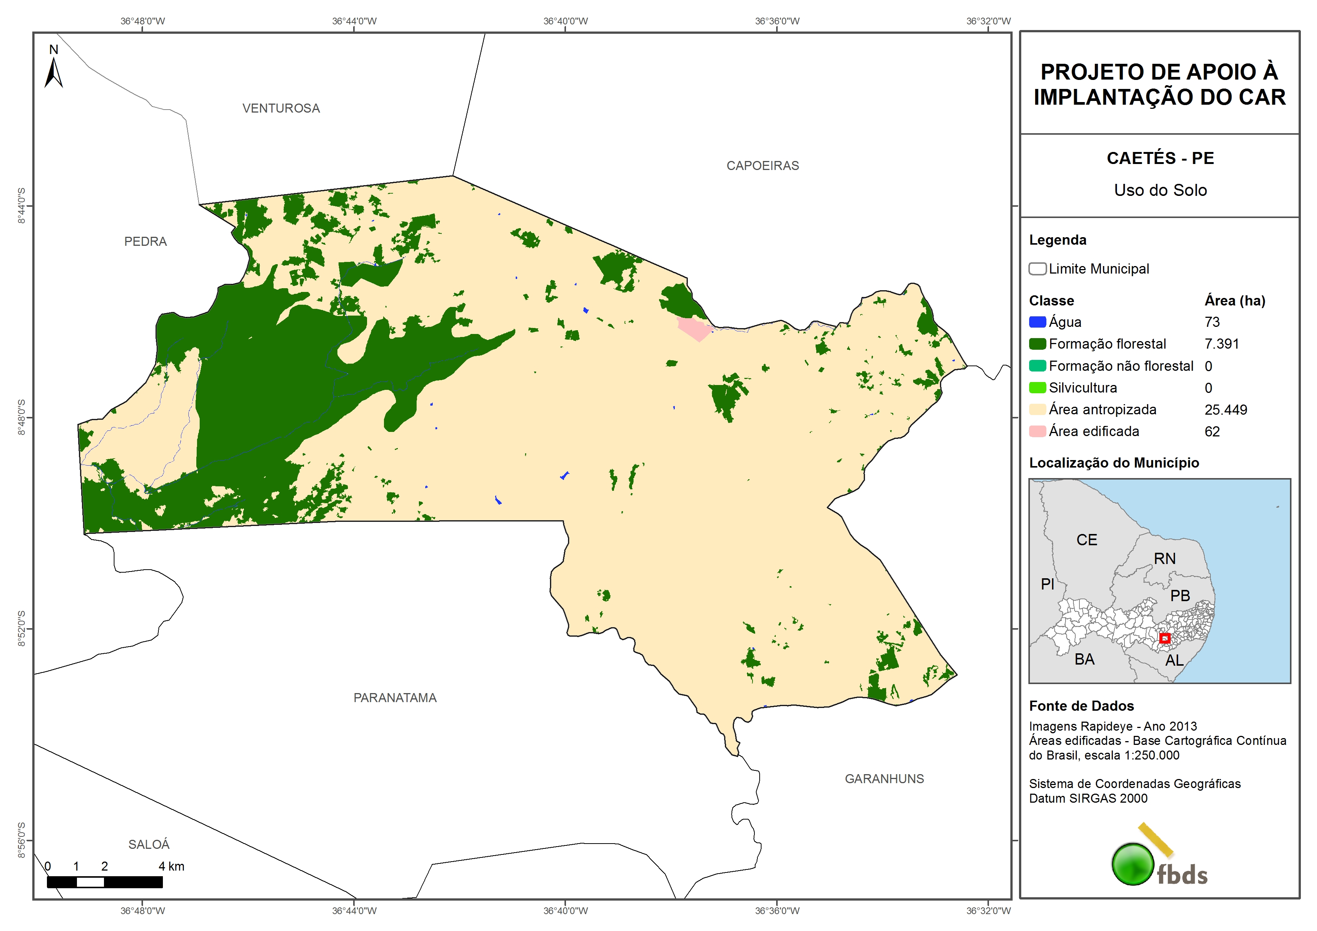1317x931 pixels.
Task: Click the Água blue legend swatch
Action: pyautogui.click(x=1037, y=322)
